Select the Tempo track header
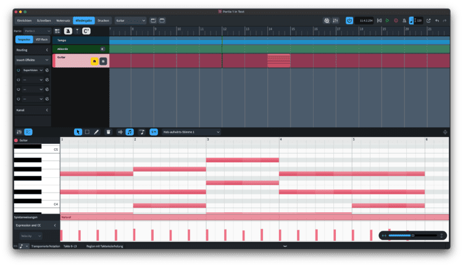This screenshot has width=463, height=266. pyautogui.click(x=81, y=41)
